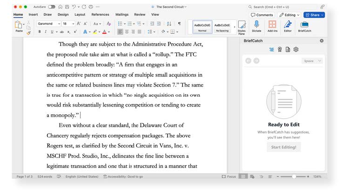This screenshot has width=350, height=194.
Task: Click the Paste button
Action: click(x=19, y=27)
